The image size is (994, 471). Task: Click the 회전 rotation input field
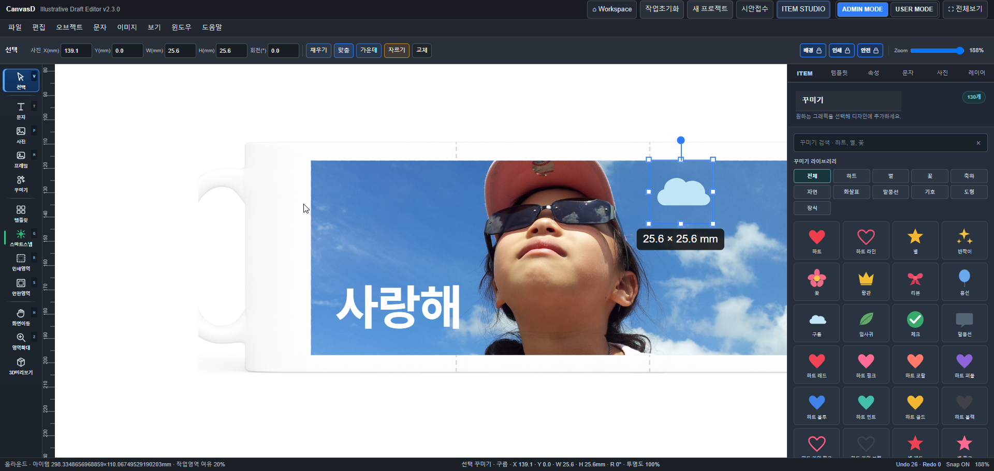(283, 51)
